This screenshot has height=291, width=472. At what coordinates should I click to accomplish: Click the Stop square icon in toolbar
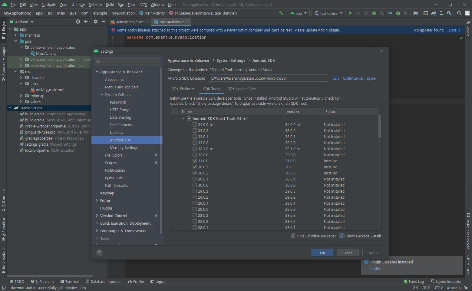click(406, 13)
